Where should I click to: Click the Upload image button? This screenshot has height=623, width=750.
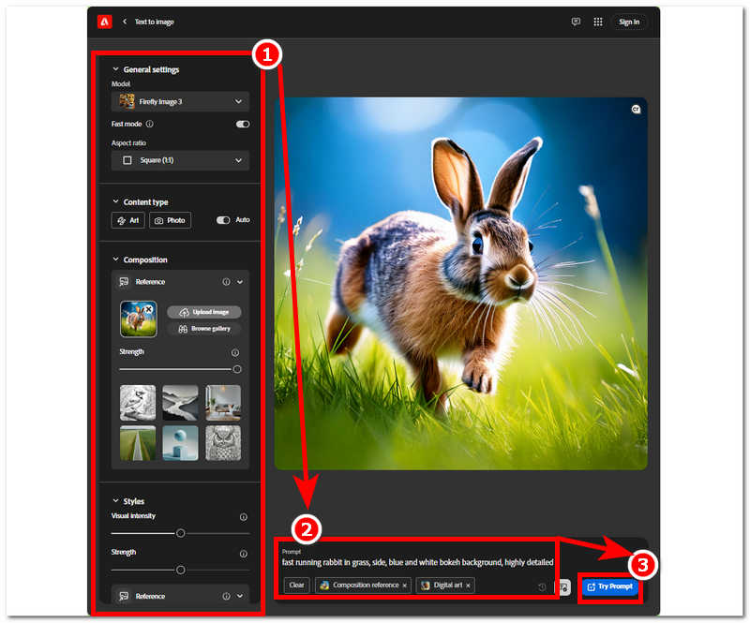click(204, 312)
